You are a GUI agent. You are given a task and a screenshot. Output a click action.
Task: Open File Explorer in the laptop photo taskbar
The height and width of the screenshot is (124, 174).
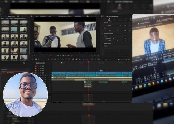click(x=141, y=87)
